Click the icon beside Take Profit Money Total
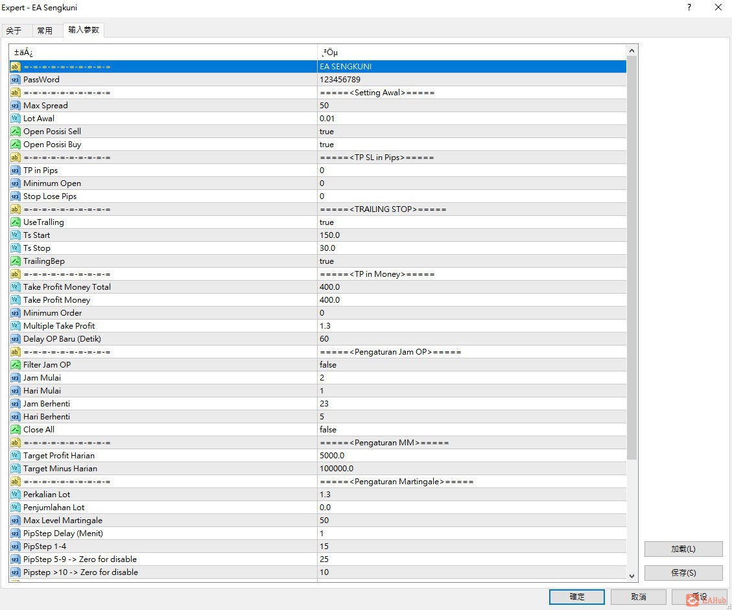732x610 pixels. click(16, 287)
